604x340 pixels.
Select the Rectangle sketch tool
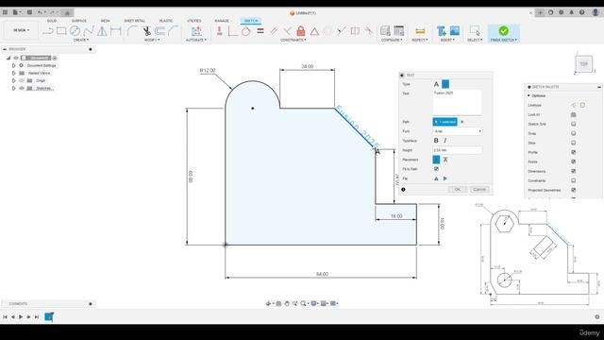(61, 31)
